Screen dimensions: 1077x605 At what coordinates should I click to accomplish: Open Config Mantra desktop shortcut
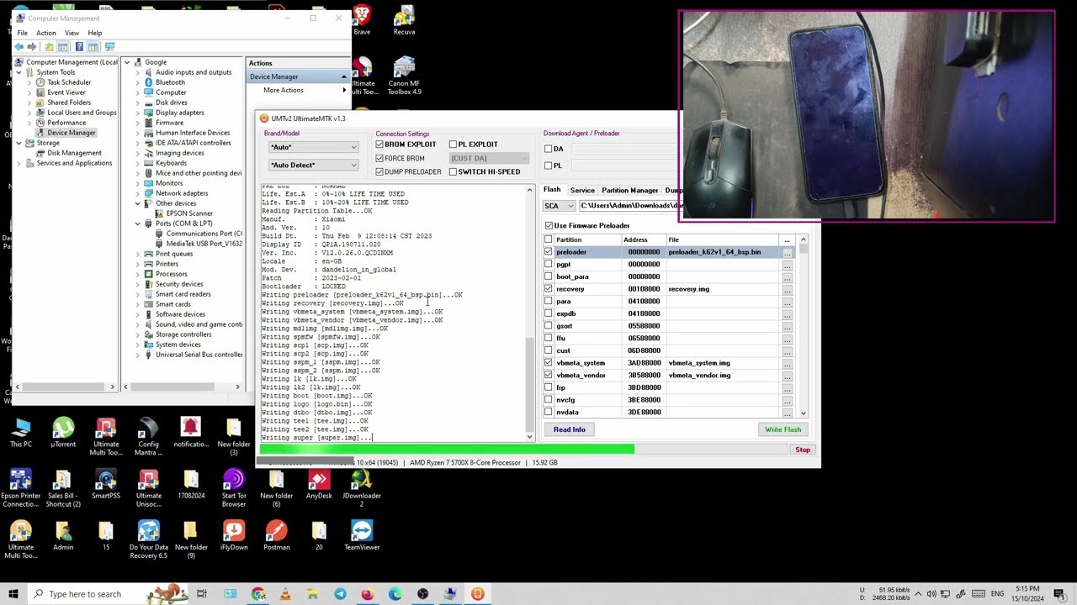[x=148, y=437]
